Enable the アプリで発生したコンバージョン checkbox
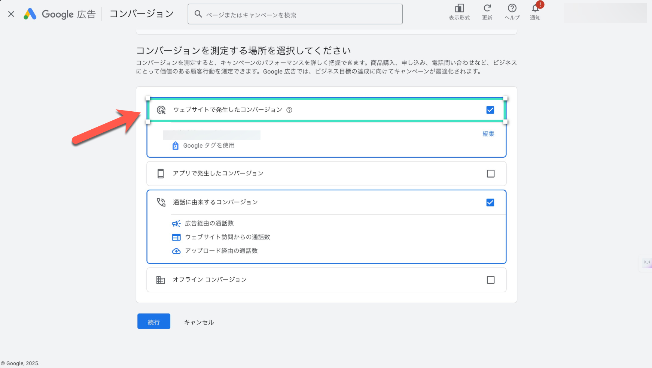This screenshot has width=652, height=368. tap(490, 174)
